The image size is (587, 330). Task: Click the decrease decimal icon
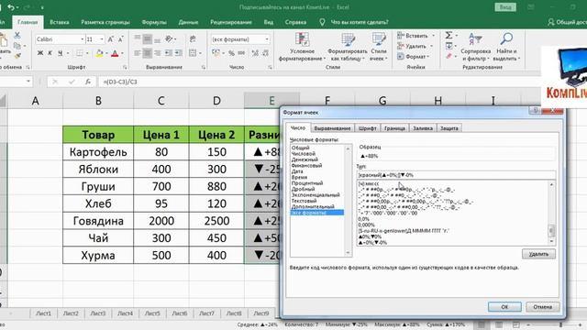point(265,53)
